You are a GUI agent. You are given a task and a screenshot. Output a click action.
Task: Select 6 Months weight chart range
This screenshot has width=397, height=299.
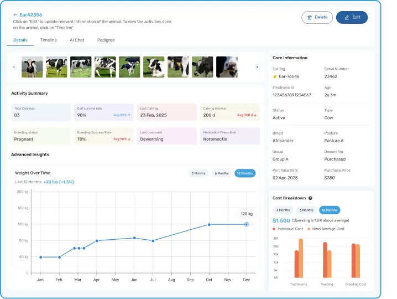(222, 173)
